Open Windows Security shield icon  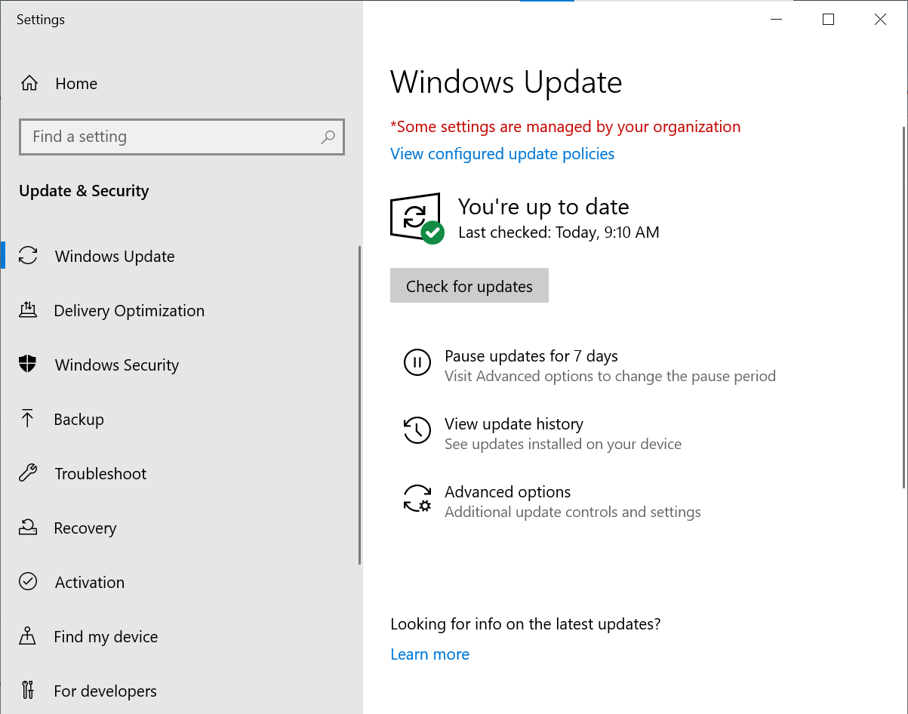click(x=28, y=365)
